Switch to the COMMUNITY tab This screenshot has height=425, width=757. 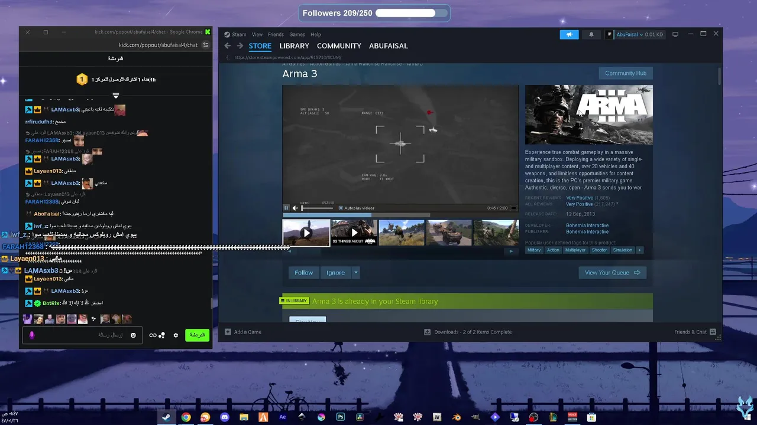(339, 46)
